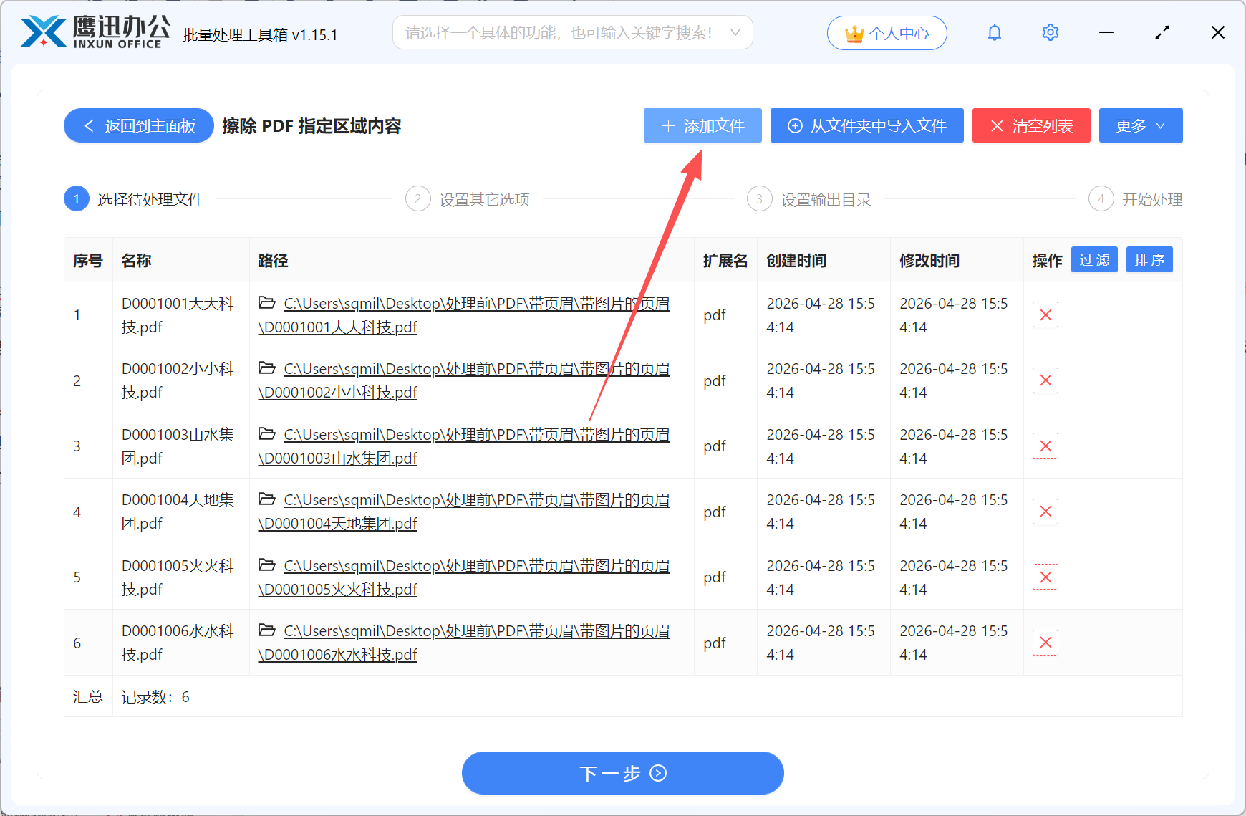Click 添加文件 button

702,125
